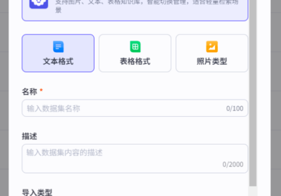The height and width of the screenshot is (196, 281).
Task: Click the 导入类型 section heading
Action: [37, 193]
